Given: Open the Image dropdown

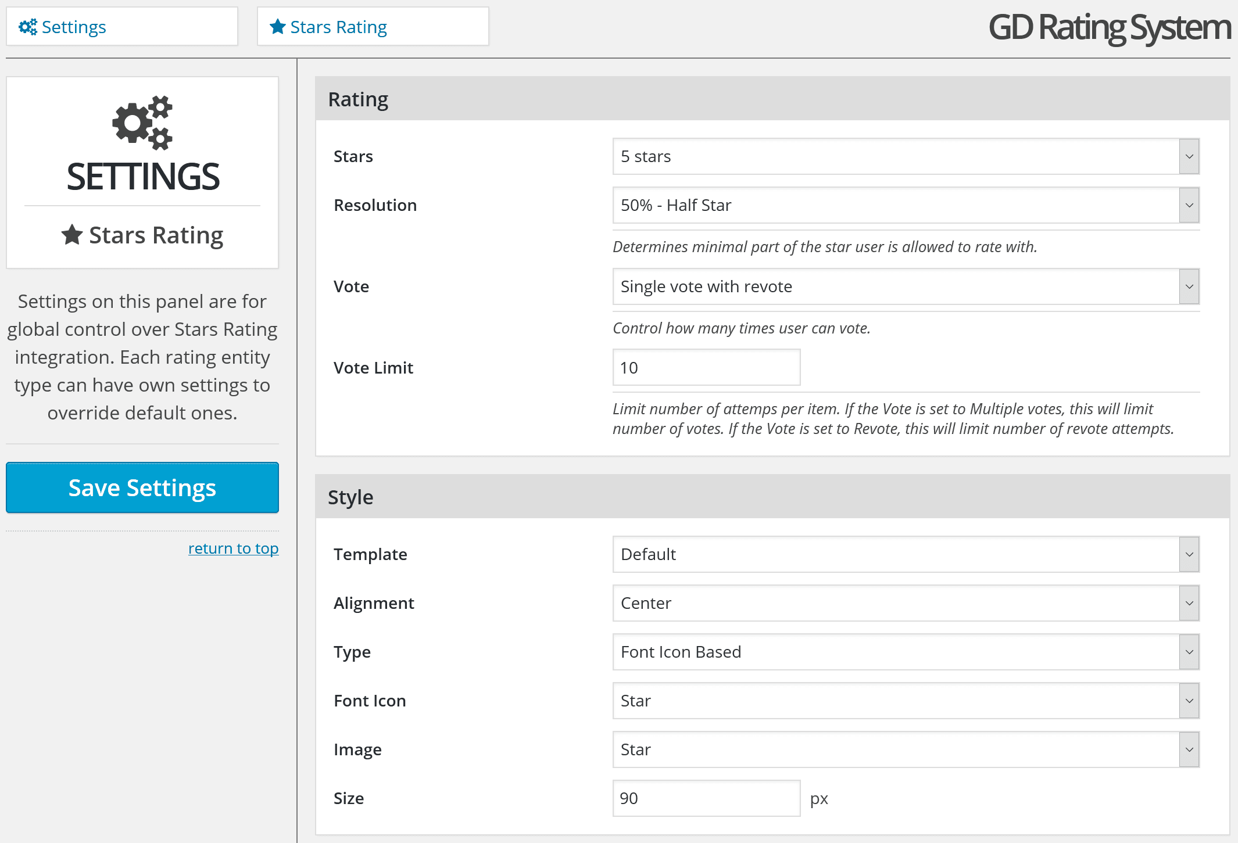Looking at the screenshot, I should click(x=906, y=749).
